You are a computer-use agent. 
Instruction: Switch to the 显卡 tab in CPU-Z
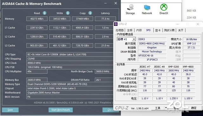[158, 30]
